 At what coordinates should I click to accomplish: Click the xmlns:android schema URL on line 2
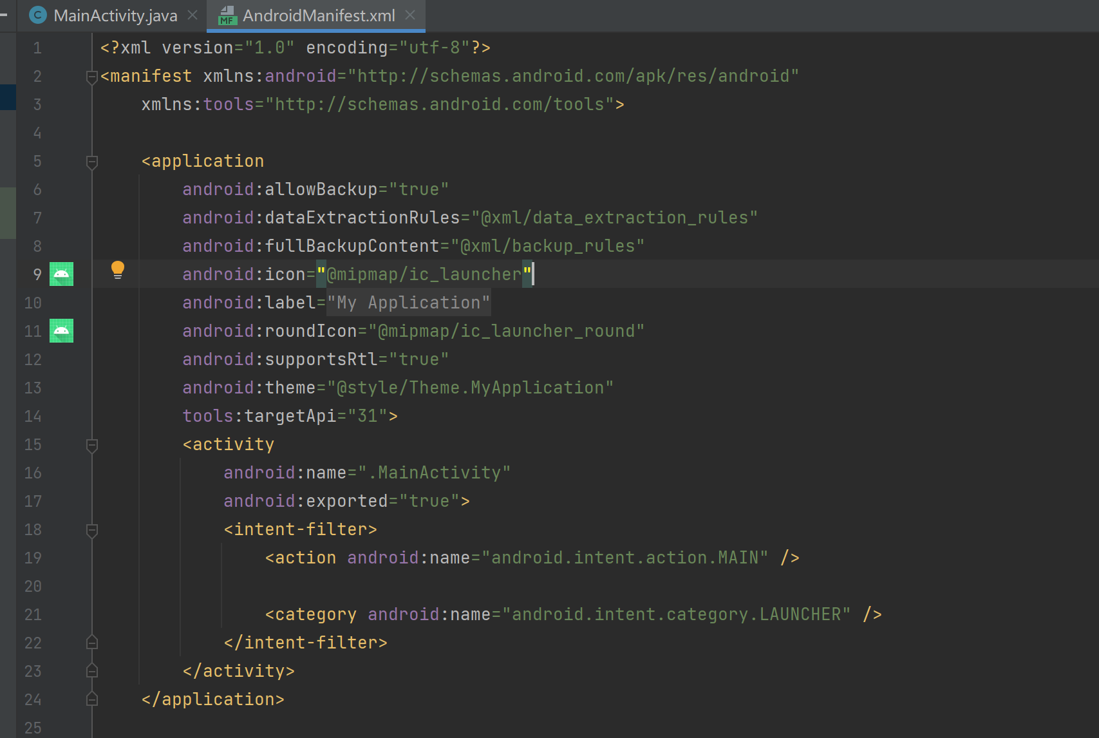tap(574, 76)
